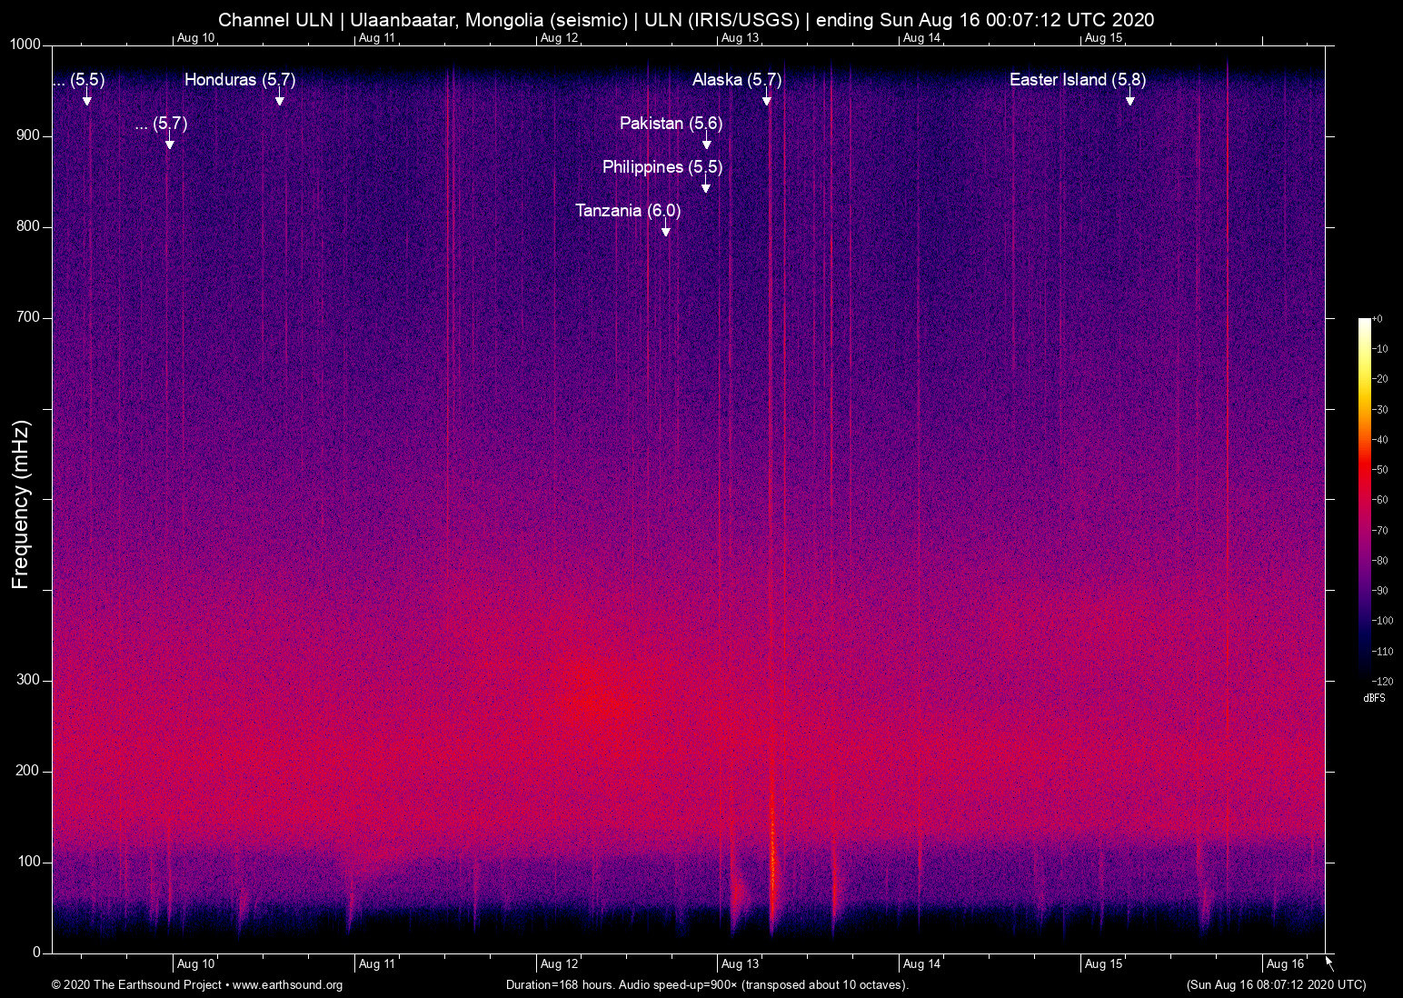The height and width of the screenshot is (998, 1403).
Task: Click the Aug 11 label on bottom time axis
Action: pyautogui.click(x=377, y=964)
